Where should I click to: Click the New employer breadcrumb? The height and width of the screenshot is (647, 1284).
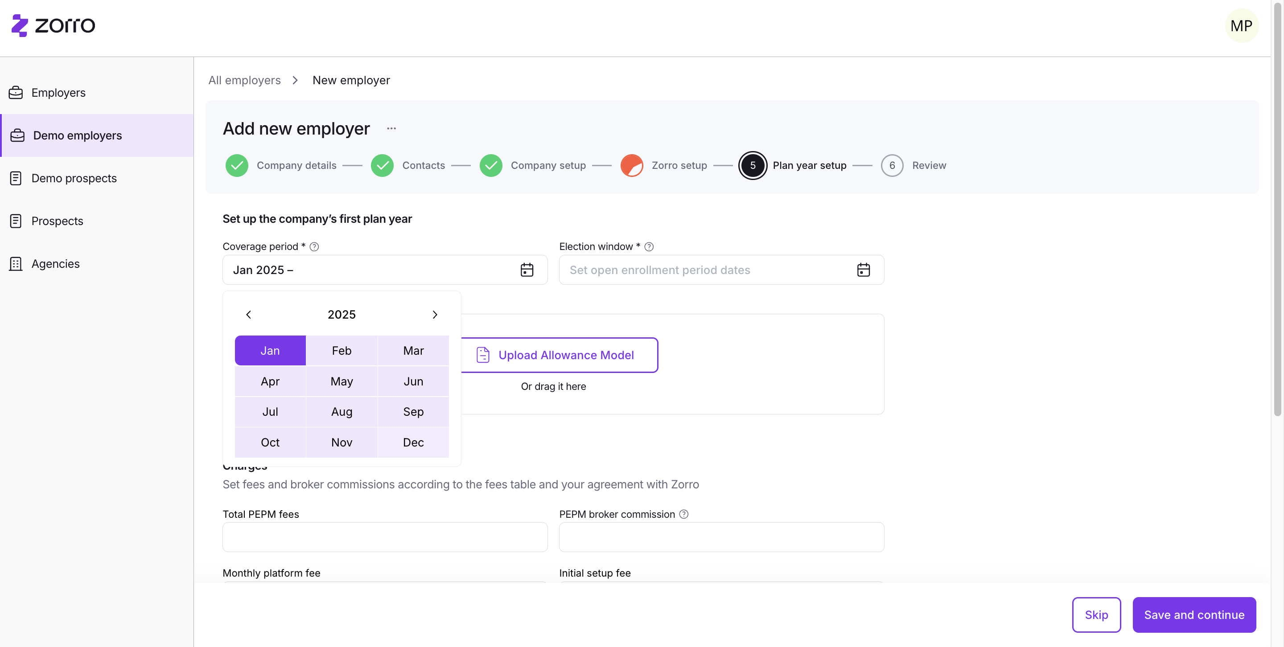[351, 80]
